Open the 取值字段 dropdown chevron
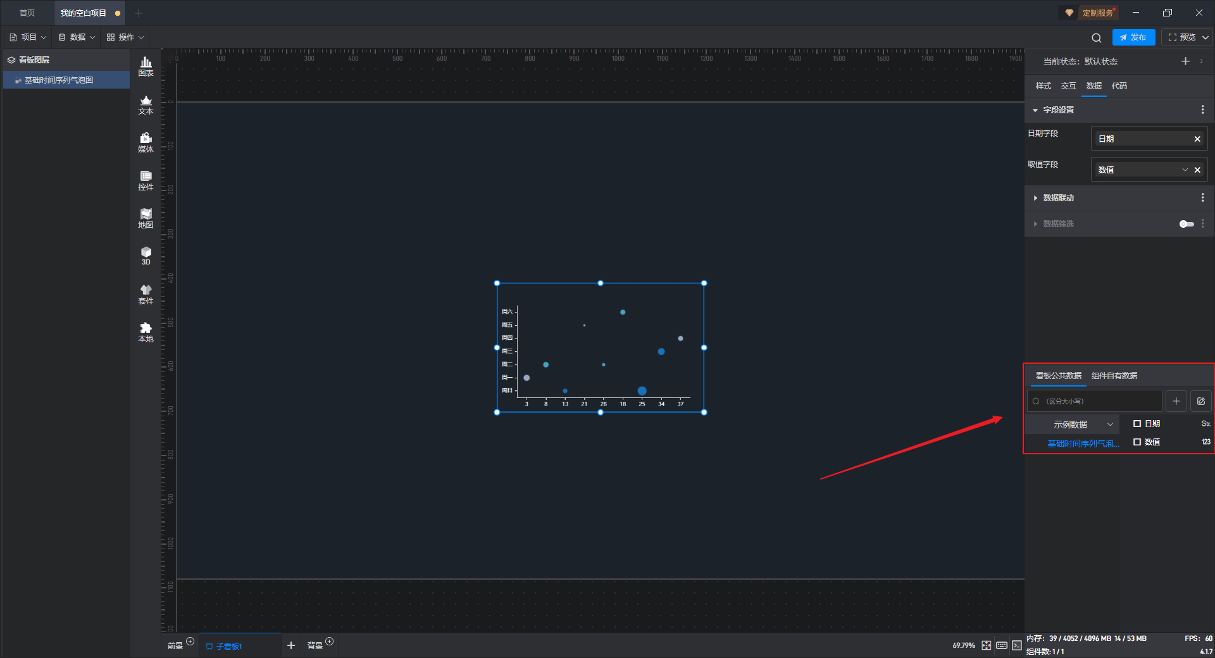The width and height of the screenshot is (1215, 658). [1185, 170]
